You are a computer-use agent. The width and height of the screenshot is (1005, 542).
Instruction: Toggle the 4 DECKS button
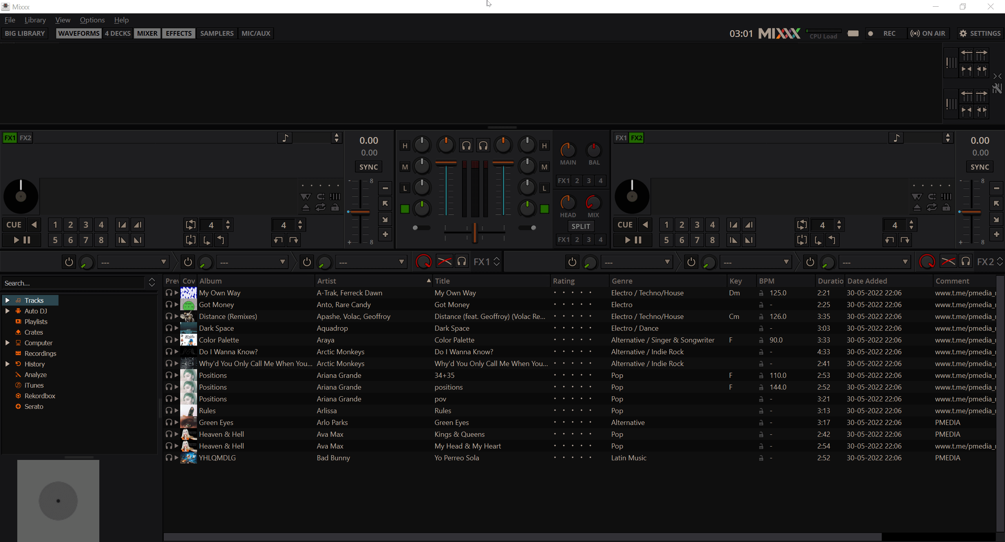(x=117, y=33)
